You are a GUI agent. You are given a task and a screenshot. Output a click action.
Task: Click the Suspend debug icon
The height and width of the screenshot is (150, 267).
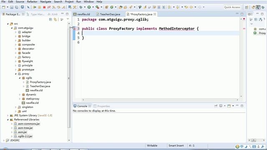[40, 7]
